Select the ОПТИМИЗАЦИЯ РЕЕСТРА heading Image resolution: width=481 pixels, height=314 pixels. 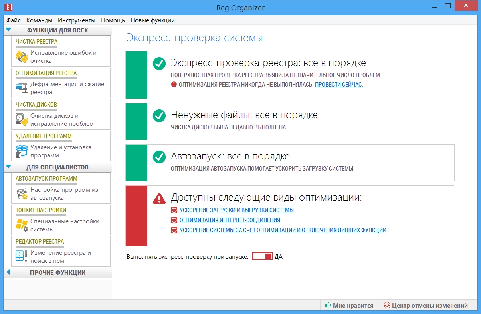coord(46,73)
